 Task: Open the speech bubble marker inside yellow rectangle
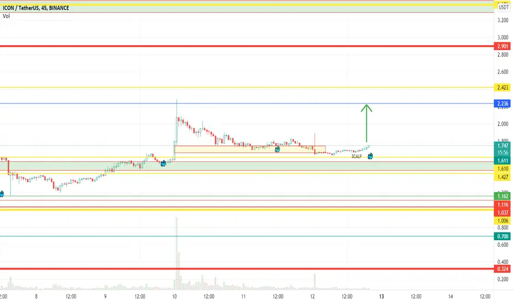(277, 149)
